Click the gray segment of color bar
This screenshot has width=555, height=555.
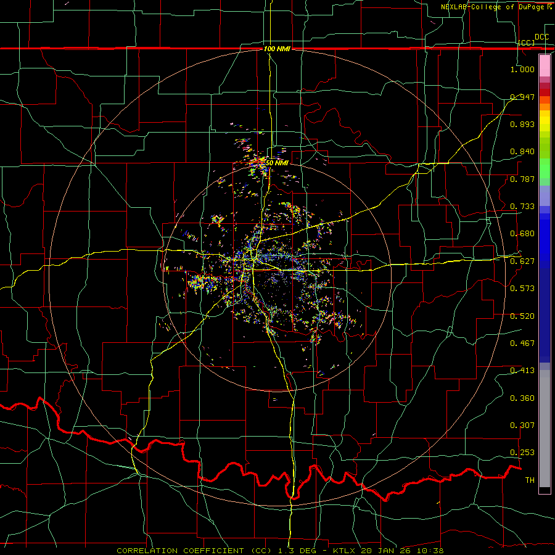[x=545, y=429]
